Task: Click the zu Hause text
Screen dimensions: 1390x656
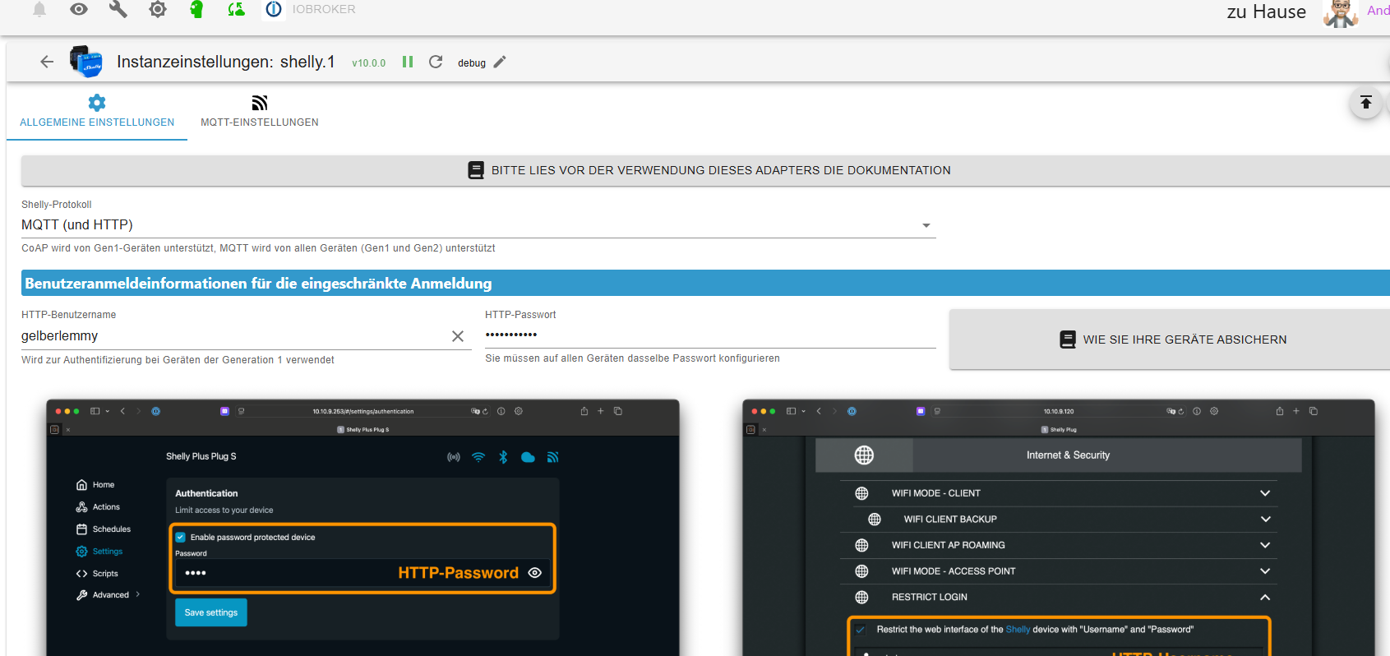Action: click(1267, 12)
